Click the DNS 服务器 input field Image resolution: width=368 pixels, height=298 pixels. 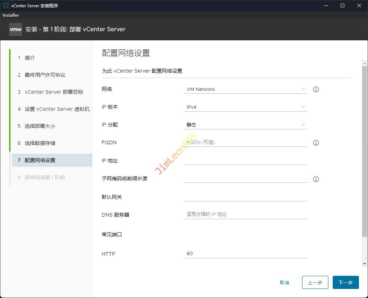pyautogui.click(x=245, y=214)
